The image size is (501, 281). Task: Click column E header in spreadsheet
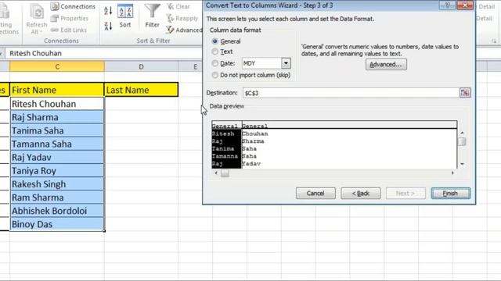coord(195,66)
